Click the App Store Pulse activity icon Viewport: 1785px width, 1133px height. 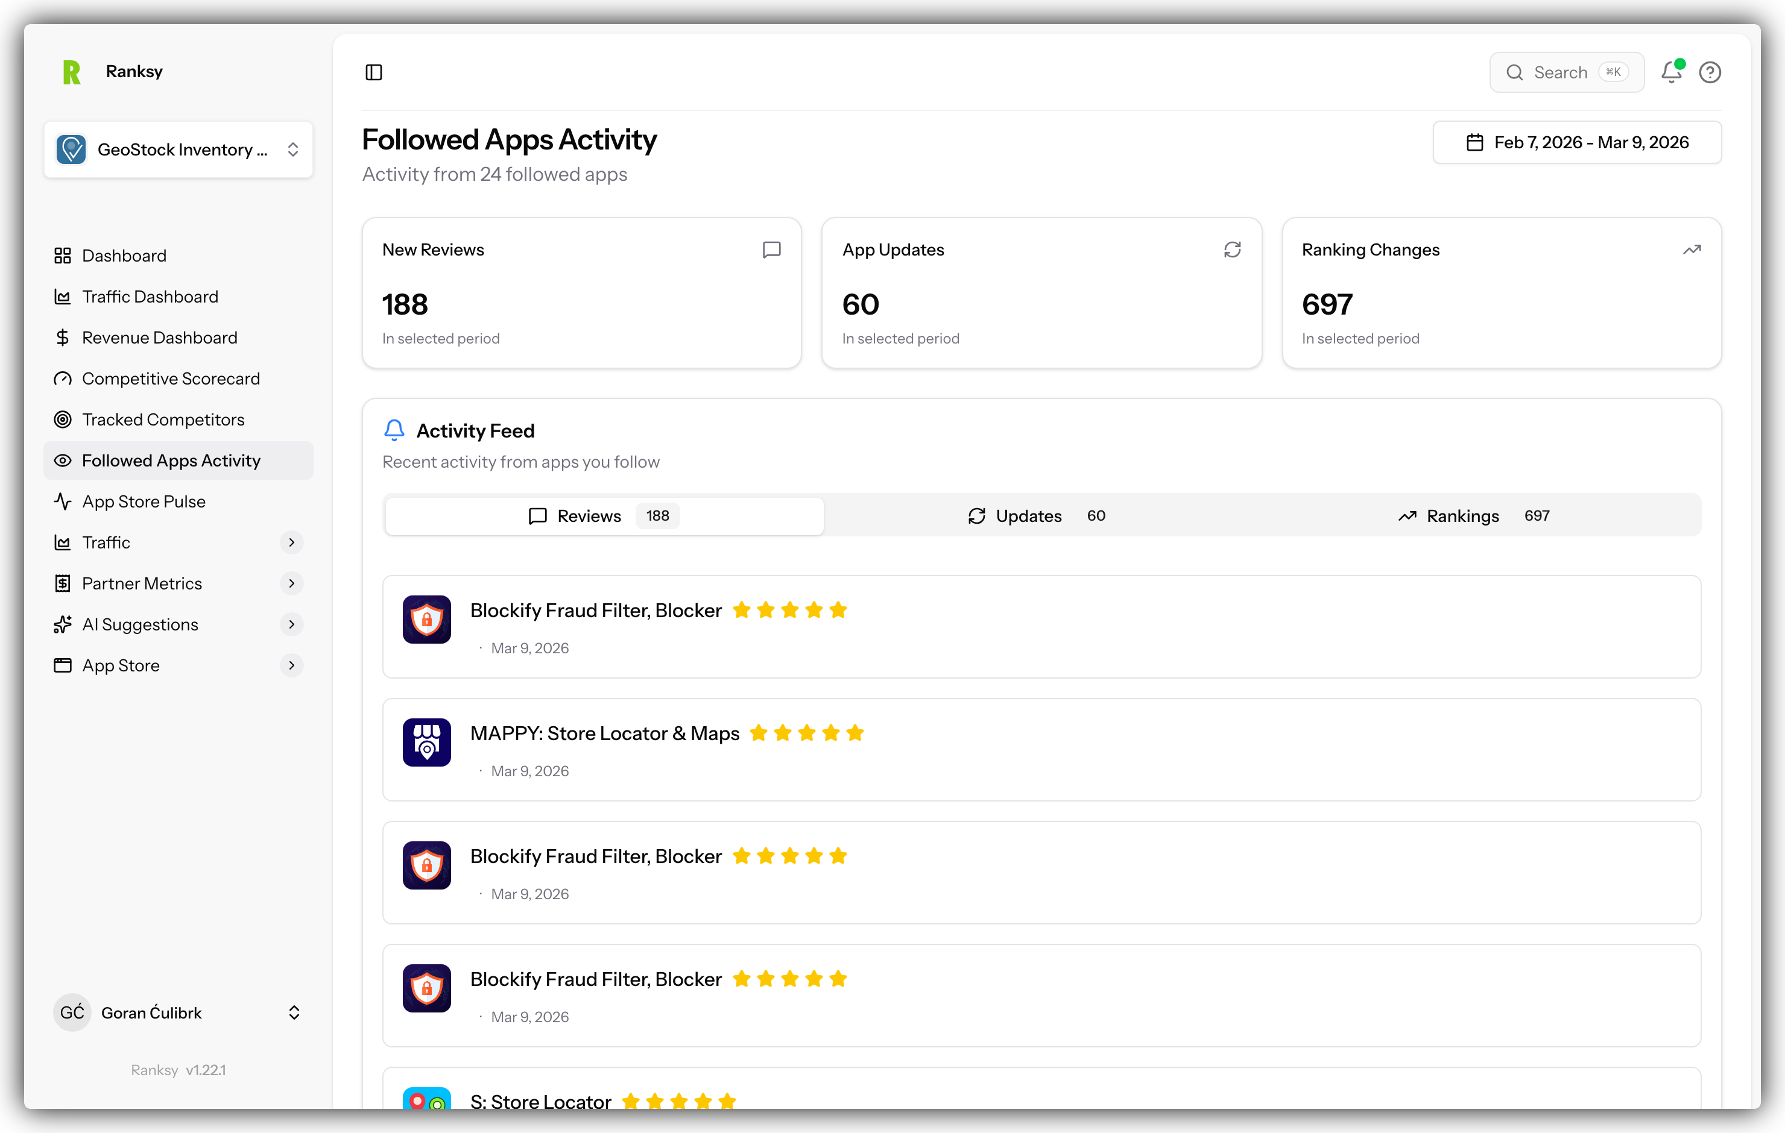pos(62,501)
